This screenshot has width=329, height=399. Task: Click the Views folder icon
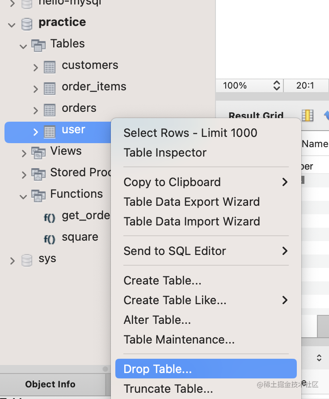38,153
